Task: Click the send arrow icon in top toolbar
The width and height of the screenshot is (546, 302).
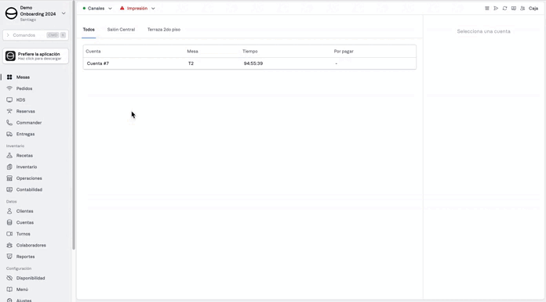Action: tap(496, 9)
